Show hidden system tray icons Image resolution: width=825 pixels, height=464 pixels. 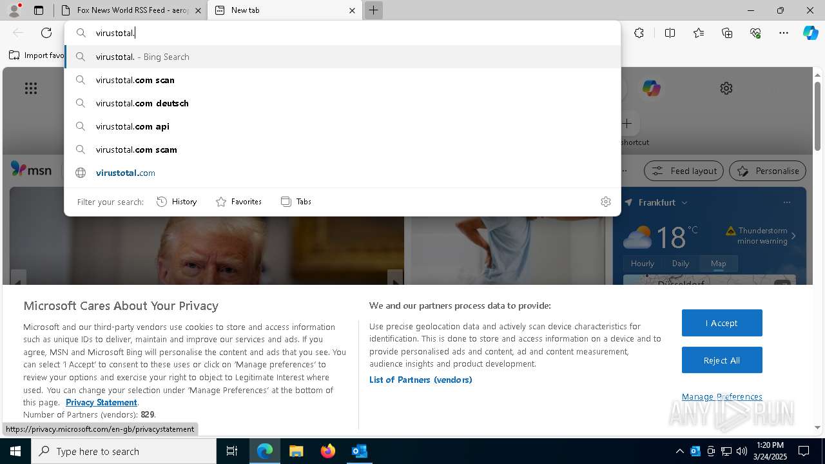(679, 451)
